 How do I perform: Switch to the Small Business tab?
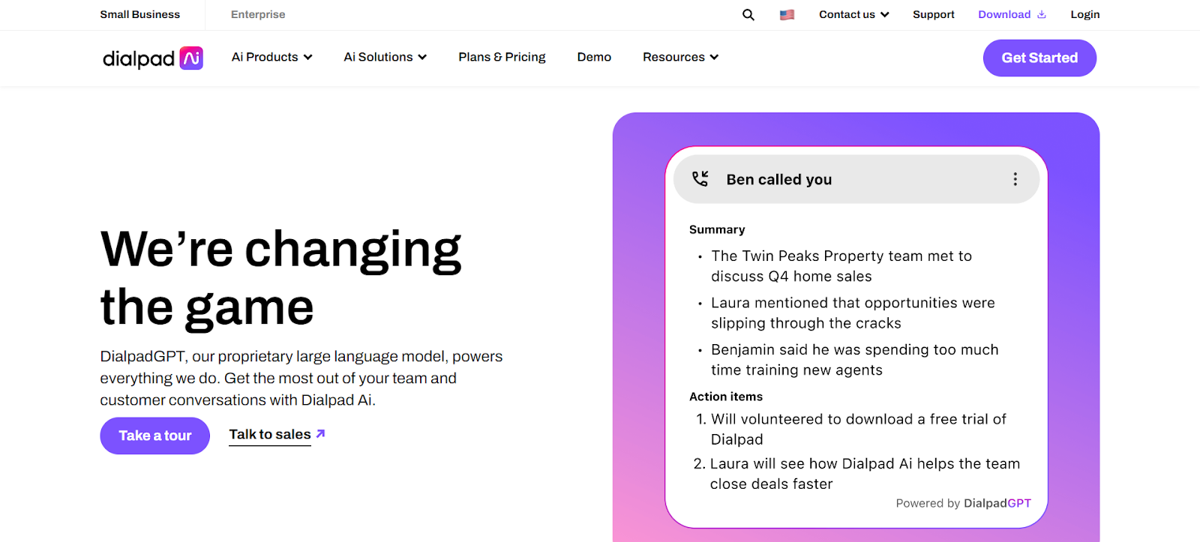pos(140,14)
